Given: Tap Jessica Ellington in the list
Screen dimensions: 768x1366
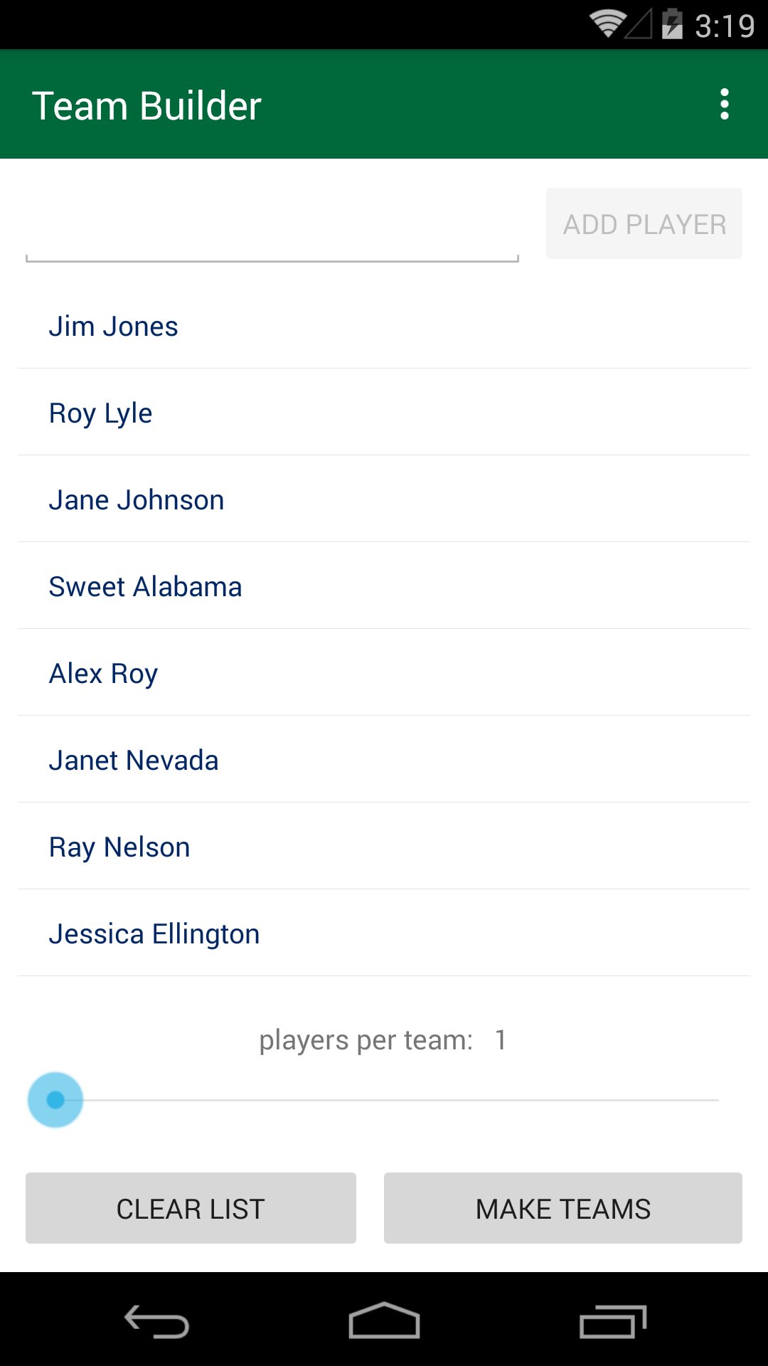Looking at the screenshot, I should (154, 934).
